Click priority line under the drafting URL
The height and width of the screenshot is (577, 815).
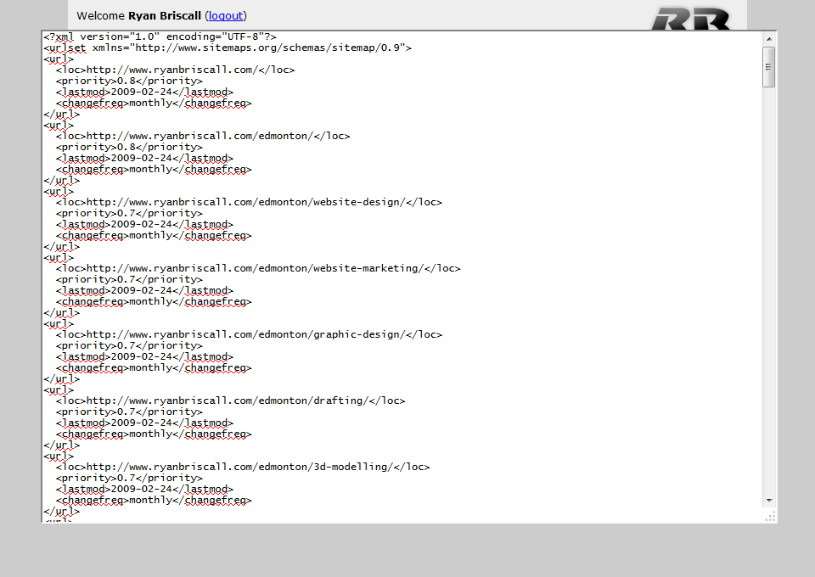pyautogui.click(x=129, y=412)
